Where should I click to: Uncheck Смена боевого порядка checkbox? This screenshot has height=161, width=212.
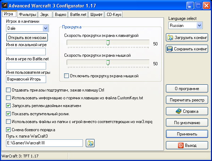click(8, 129)
